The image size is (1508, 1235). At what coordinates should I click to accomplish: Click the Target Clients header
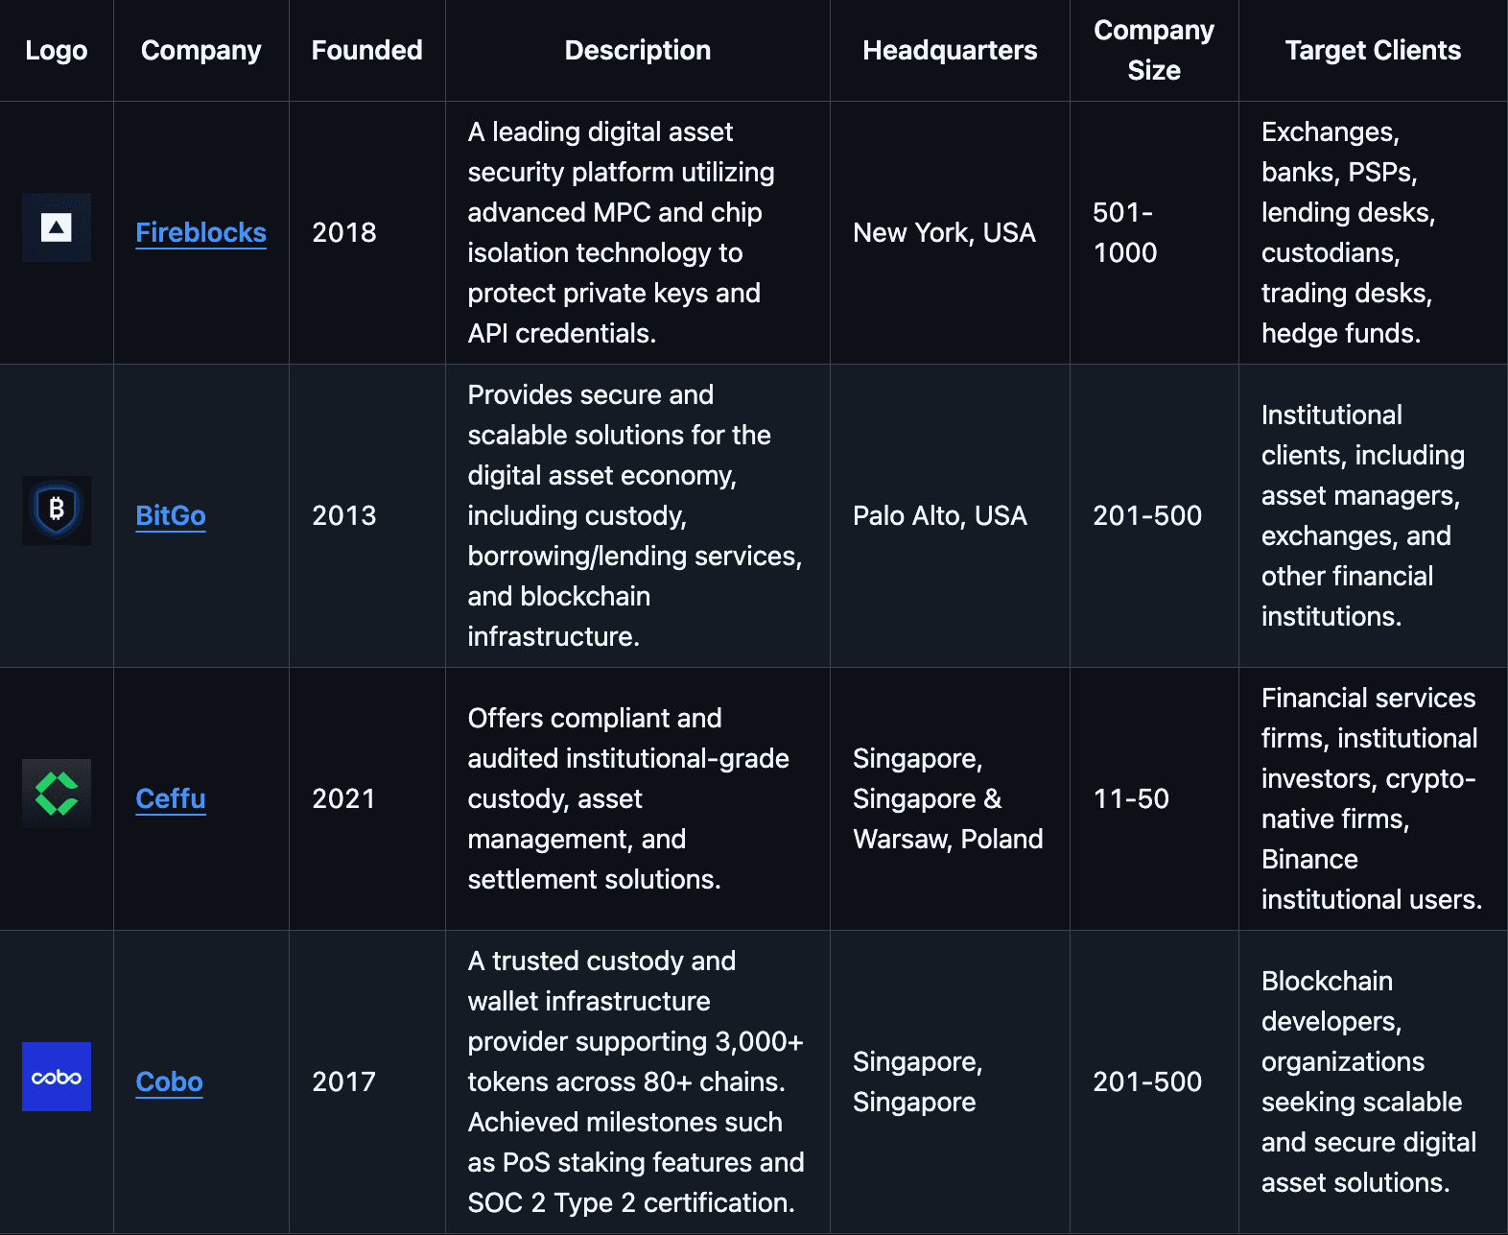coord(1373,50)
